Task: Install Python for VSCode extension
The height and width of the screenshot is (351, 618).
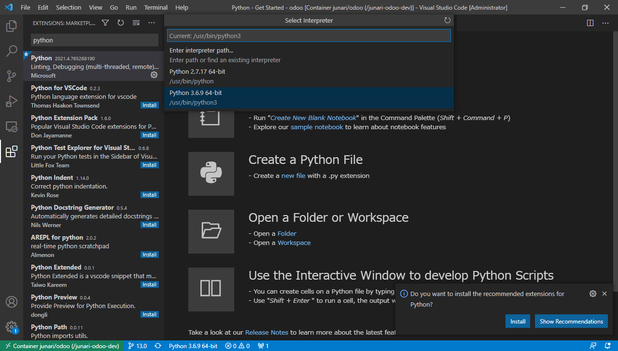Action: [x=150, y=105]
